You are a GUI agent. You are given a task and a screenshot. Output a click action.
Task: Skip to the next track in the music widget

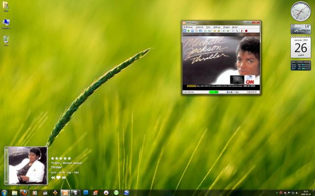coord(64,178)
